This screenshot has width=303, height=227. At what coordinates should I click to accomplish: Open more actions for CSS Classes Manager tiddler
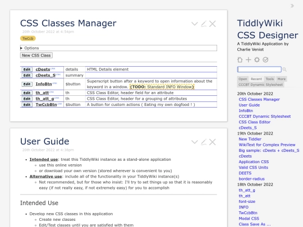pos(194,24)
